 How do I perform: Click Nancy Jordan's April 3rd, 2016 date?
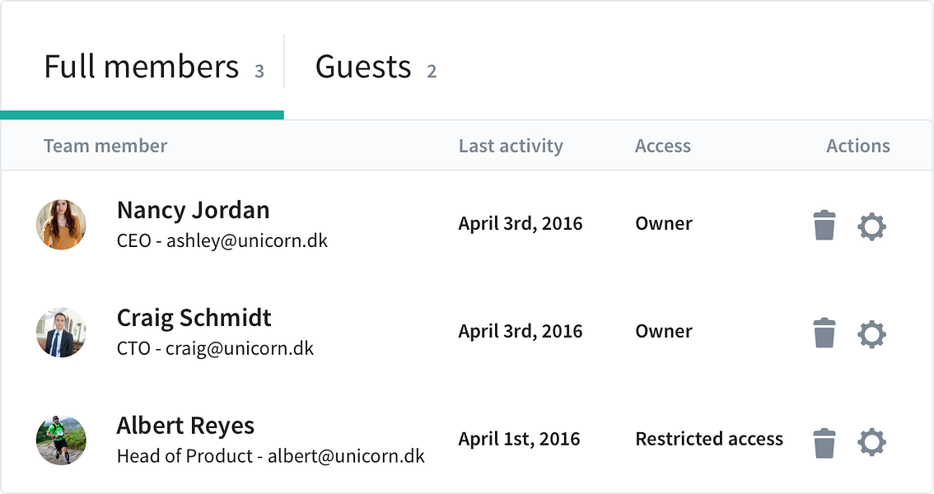[520, 224]
